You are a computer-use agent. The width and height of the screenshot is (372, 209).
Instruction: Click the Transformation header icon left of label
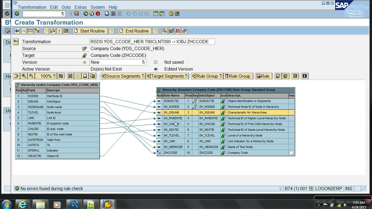point(16,42)
